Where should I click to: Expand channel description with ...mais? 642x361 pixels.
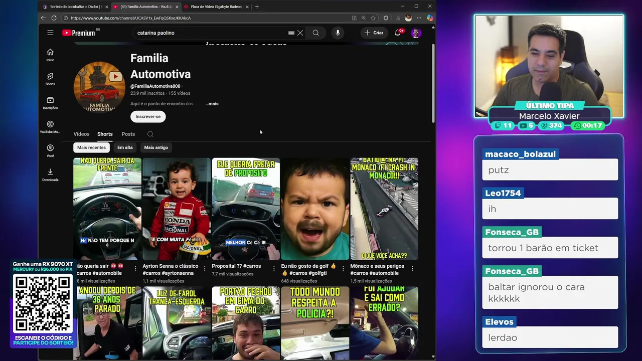tap(212, 104)
